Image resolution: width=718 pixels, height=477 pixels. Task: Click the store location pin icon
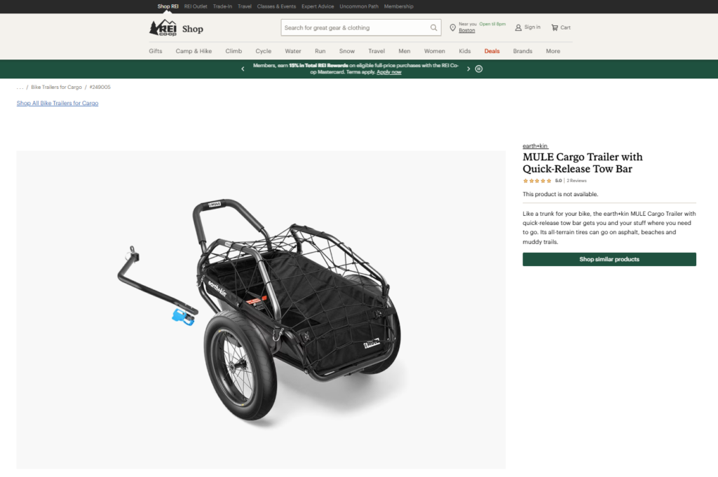click(x=453, y=28)
